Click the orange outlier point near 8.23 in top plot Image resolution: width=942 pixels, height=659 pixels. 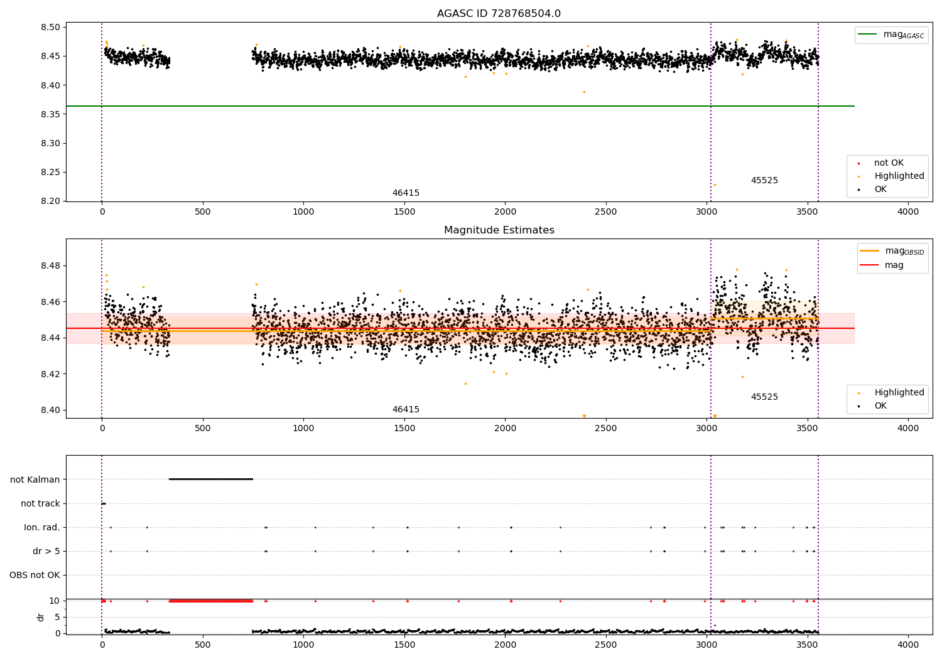[x=715, y=185]
